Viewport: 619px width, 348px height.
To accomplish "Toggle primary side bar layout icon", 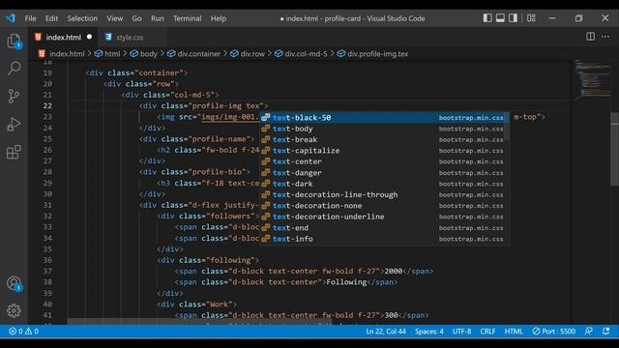I will click(x=487, y=18).
